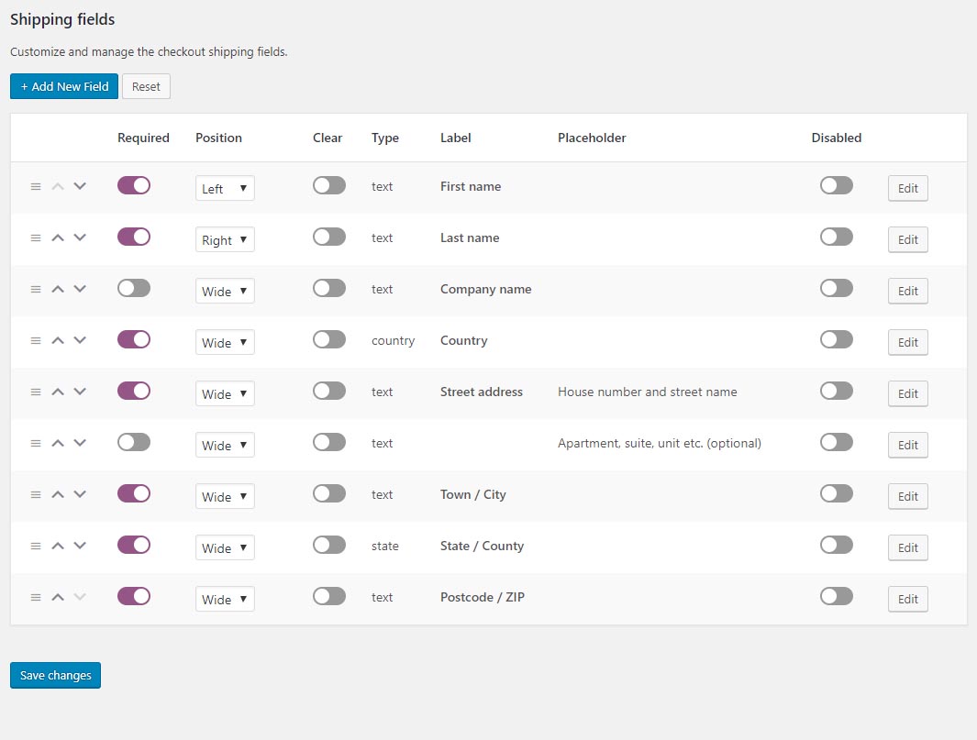Viewport: 977px width, 740px height.
Task: Open Position dropdown for Town / City
Action: 225,496
